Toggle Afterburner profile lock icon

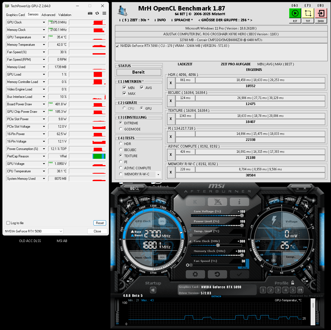point(293,283)
